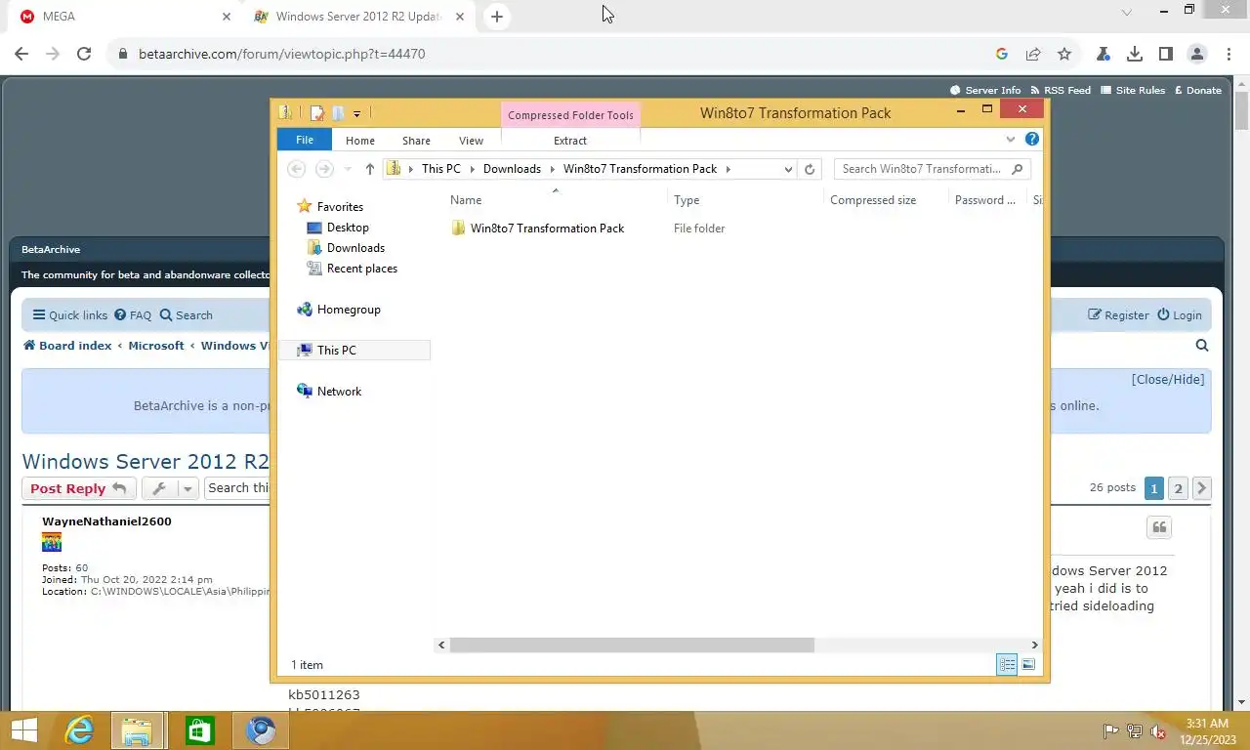
Task: Open Explorer's recent locations dropdown
Action: pos(348,169)
